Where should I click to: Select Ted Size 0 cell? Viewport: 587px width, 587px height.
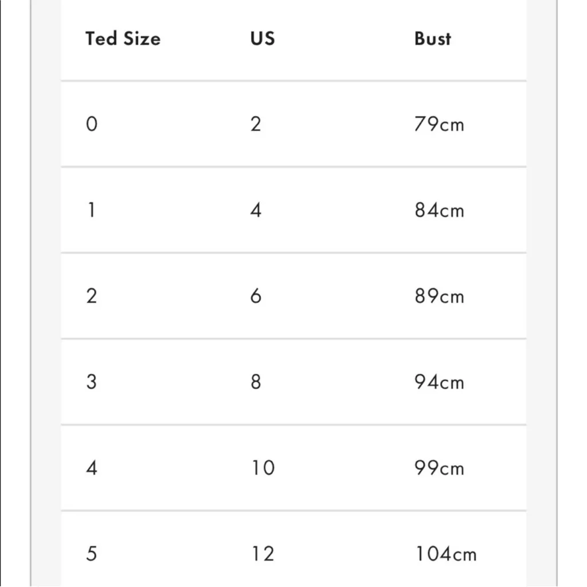pyautogui.click(x=92, y=124)
